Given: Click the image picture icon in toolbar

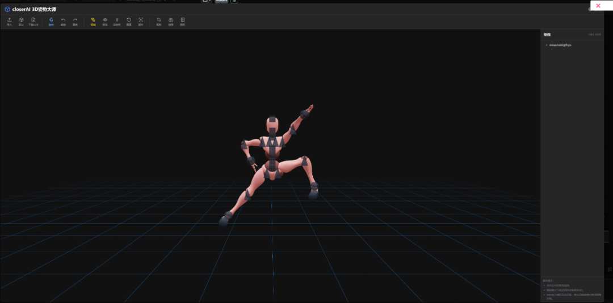Looking at the screenshot, I should click(183, 20).
